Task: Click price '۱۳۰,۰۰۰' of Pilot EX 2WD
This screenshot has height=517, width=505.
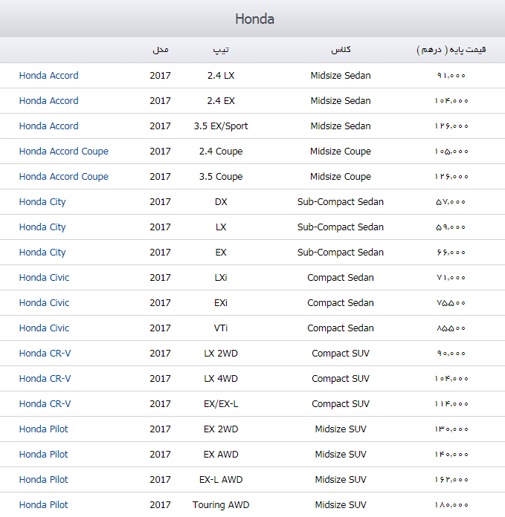Action: [451, 429]
